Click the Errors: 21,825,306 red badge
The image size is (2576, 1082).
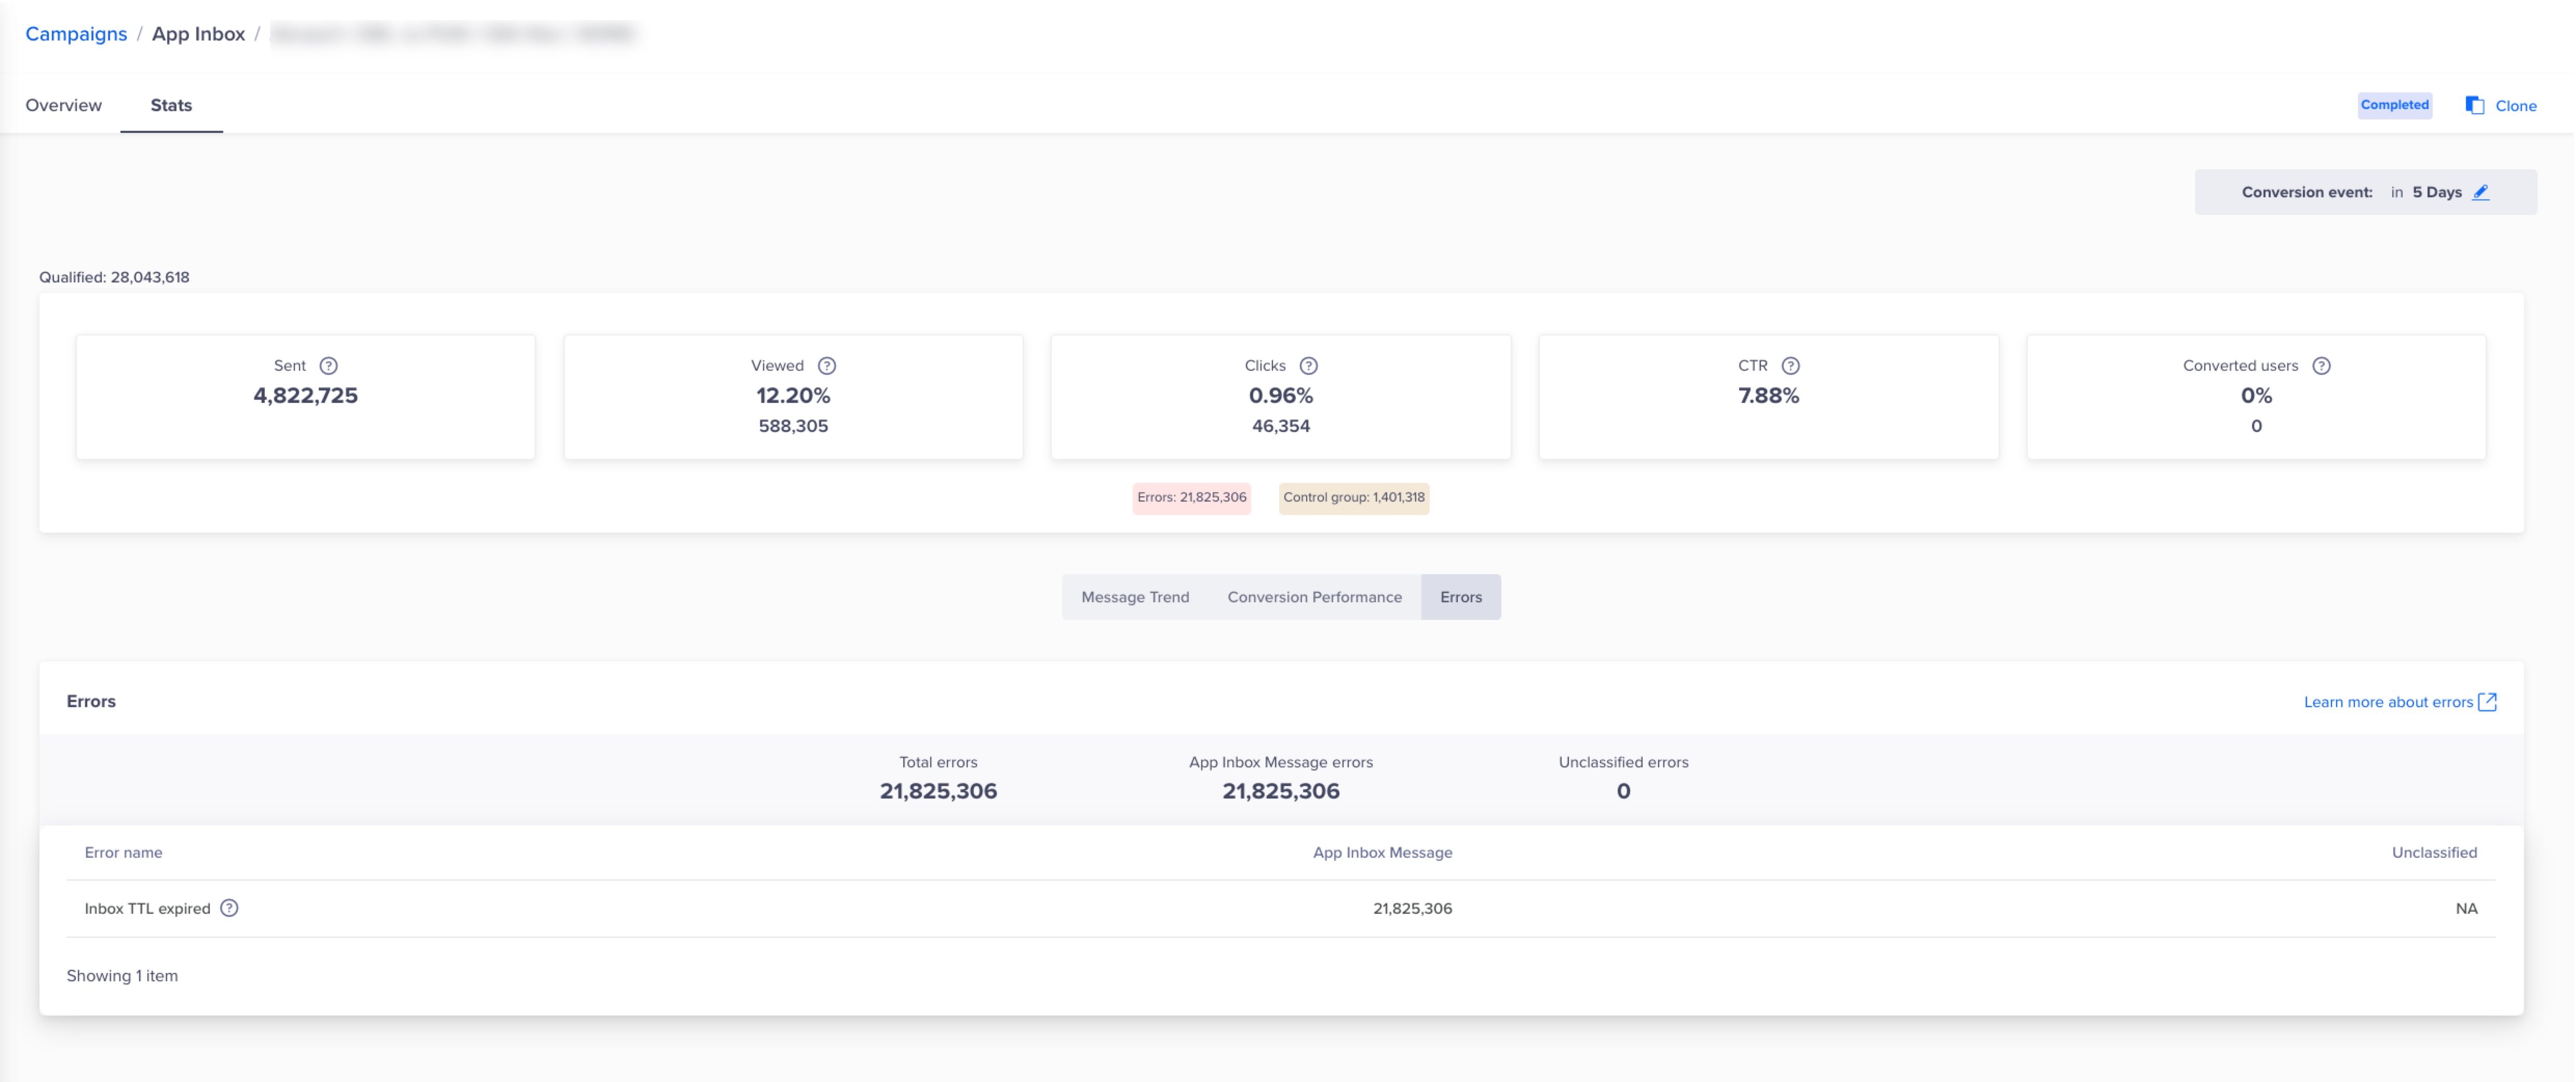pyautogui.click(x=1191, y=498)
